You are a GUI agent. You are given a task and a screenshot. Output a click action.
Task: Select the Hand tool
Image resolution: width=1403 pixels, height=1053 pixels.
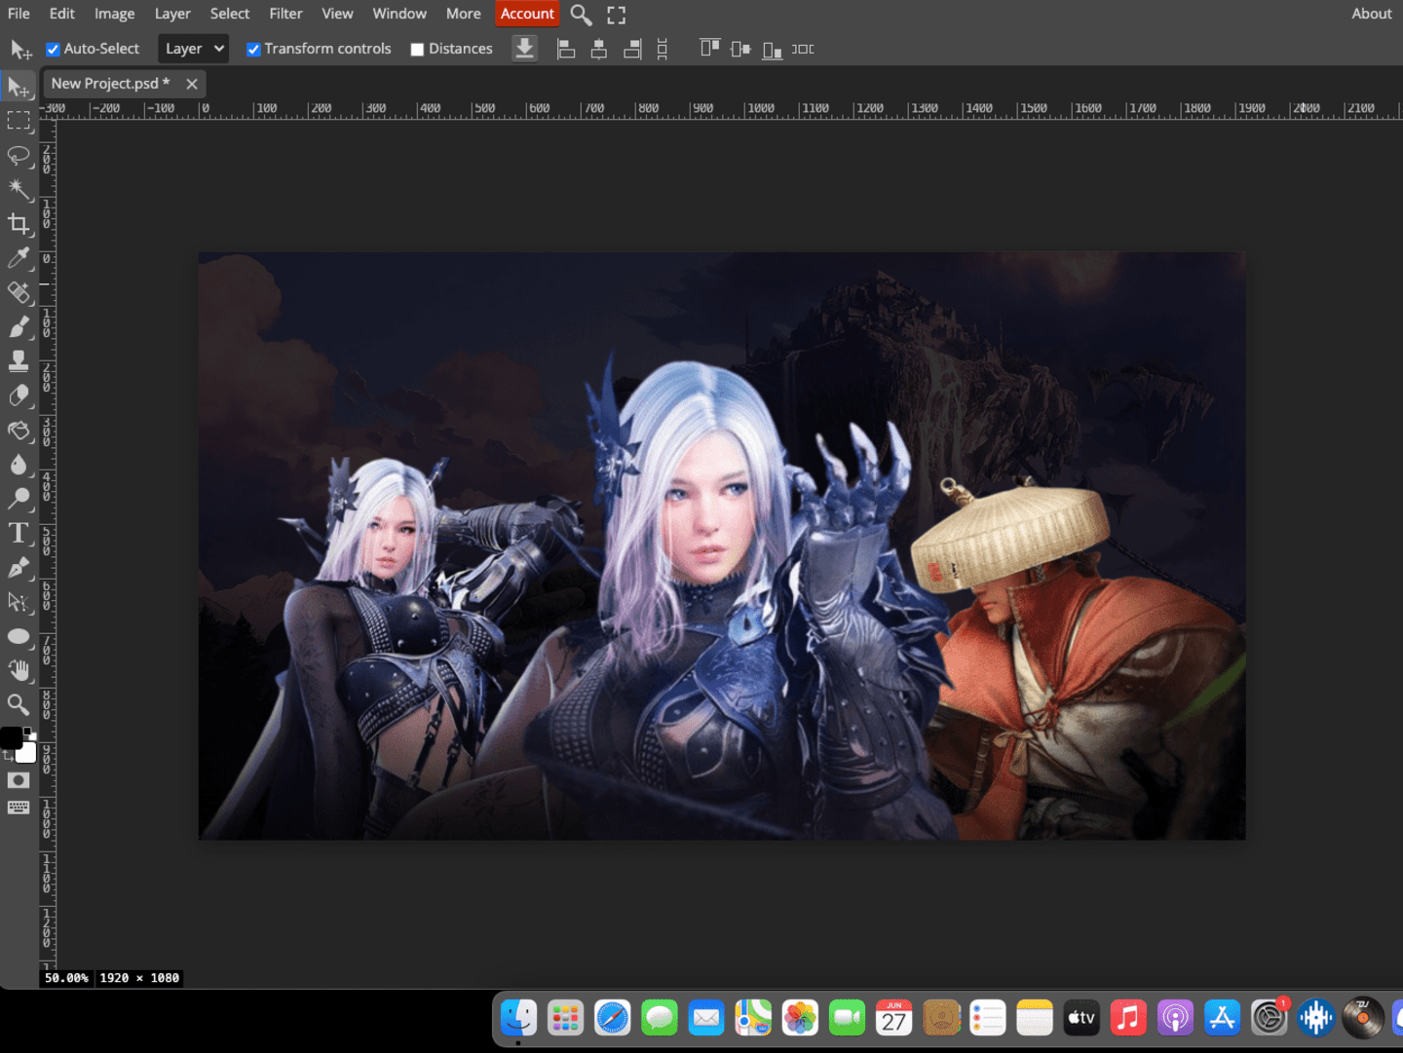pyautogui.click(x=19, y=670)
